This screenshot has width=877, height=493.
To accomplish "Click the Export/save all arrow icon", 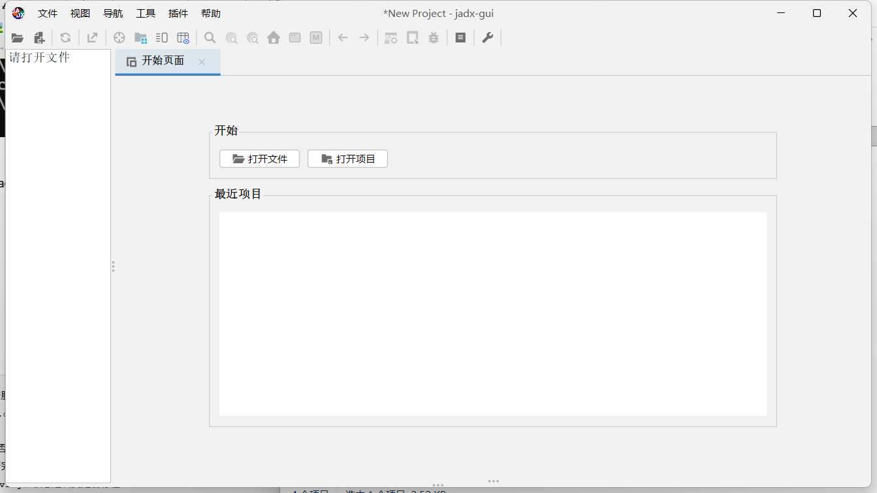I will (x=92, y=38).
